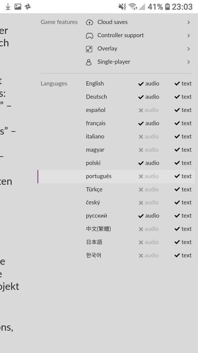Click the audio X mark for Türkçe

141,189
